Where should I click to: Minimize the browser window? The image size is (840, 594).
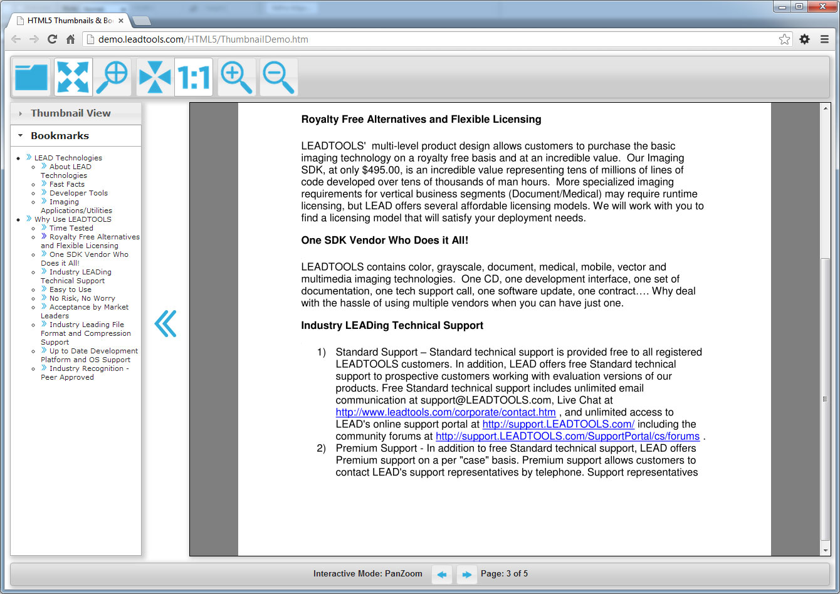tap(782, 6)
